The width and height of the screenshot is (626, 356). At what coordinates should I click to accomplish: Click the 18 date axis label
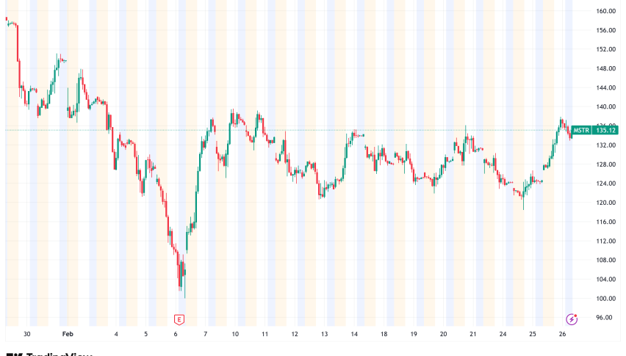click(x=384, y=334)
